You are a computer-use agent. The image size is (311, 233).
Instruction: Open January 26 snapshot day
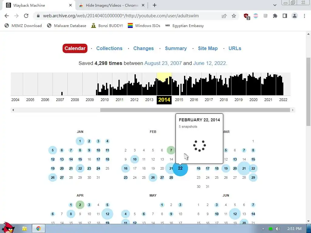point(53,177)
